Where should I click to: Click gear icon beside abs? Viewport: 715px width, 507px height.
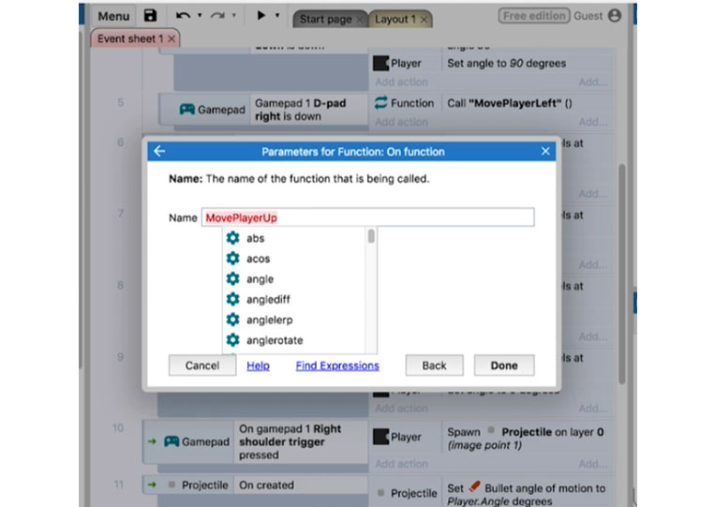(x=233, y=237)
